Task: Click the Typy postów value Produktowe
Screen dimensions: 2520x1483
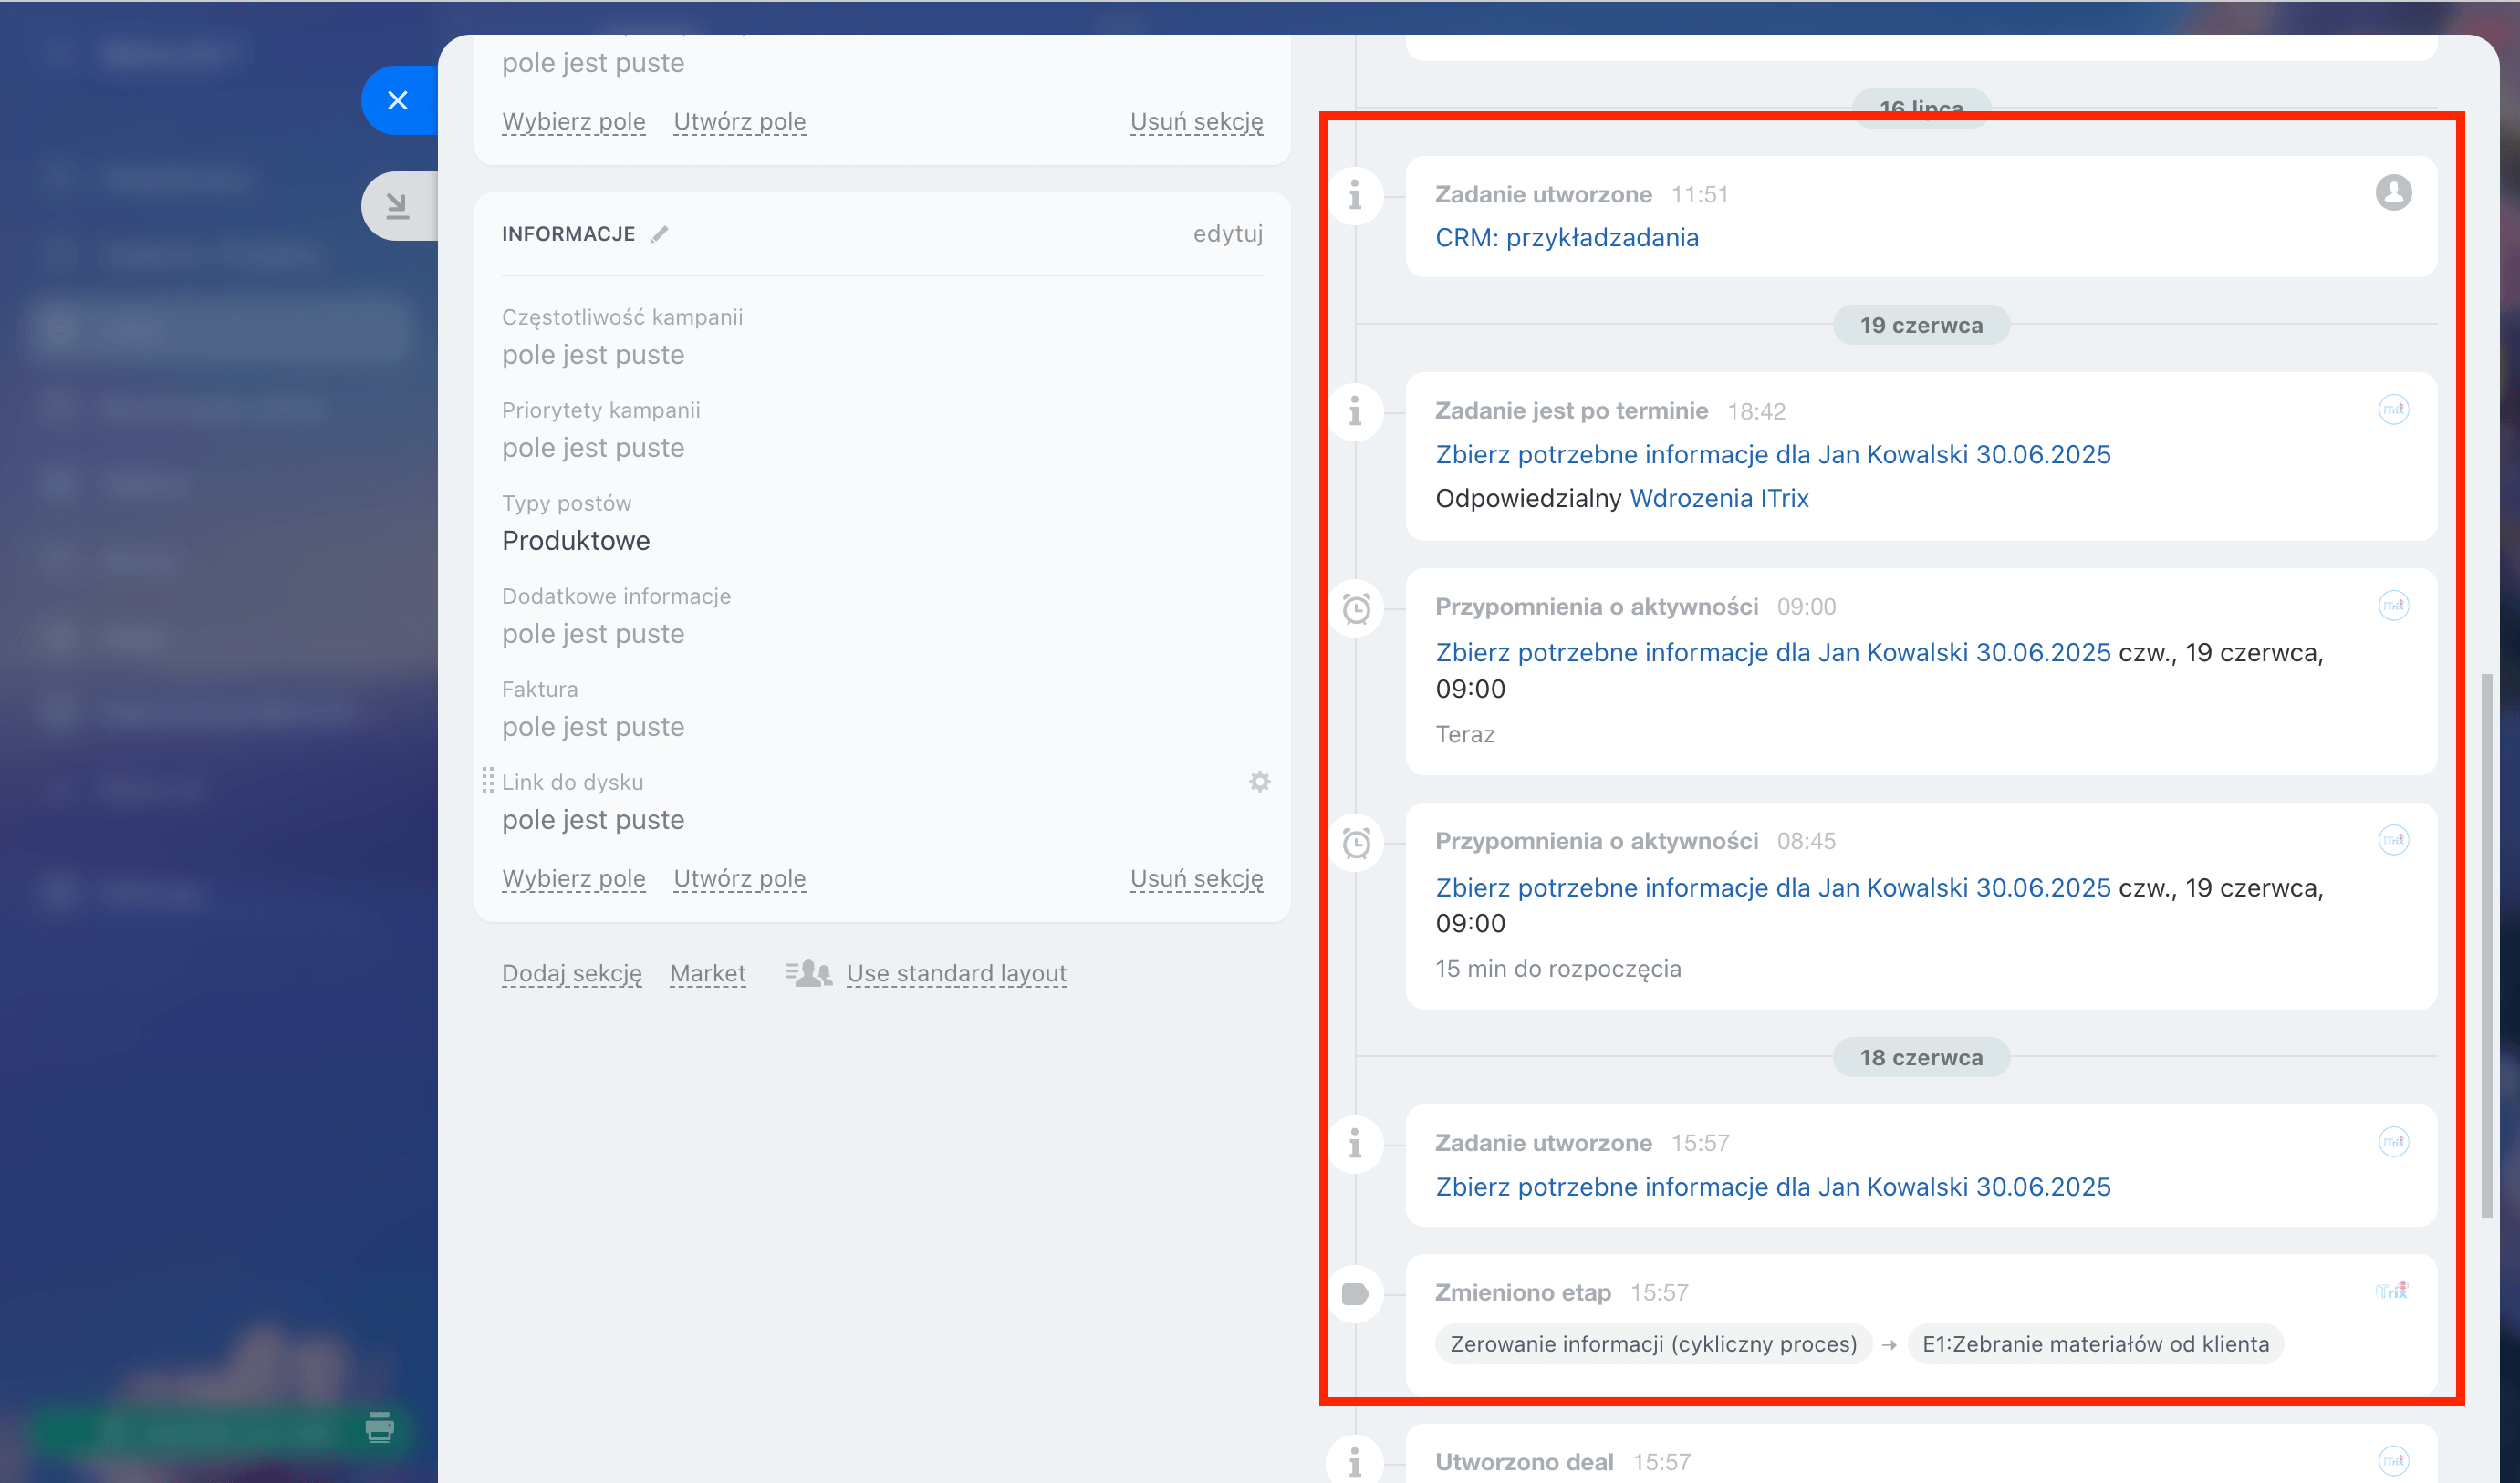Action: tap(576, 541)
